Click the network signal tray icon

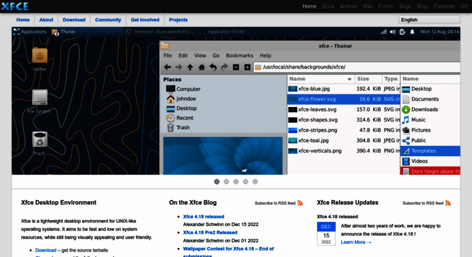point(383,32)
